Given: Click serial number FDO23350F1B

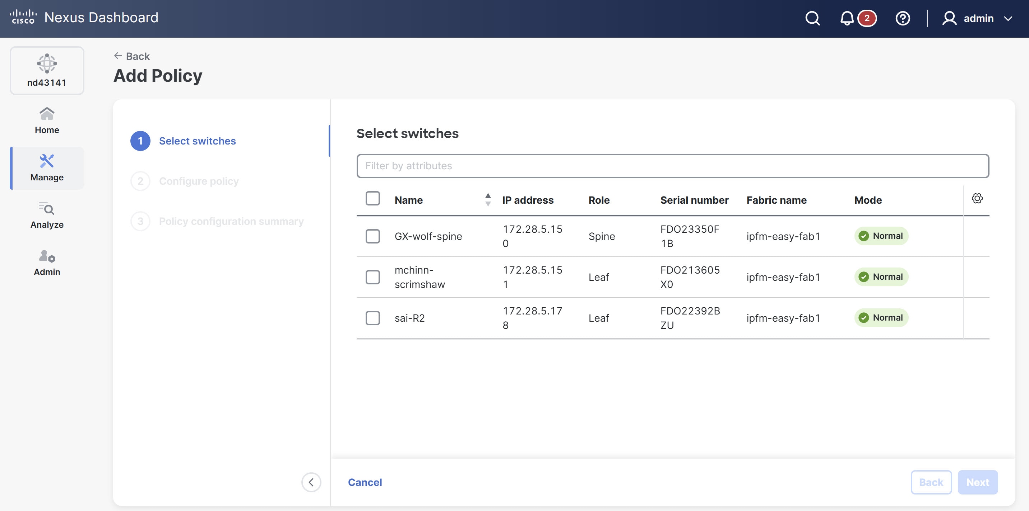Looking at the screenshot, I should (690, 236).
